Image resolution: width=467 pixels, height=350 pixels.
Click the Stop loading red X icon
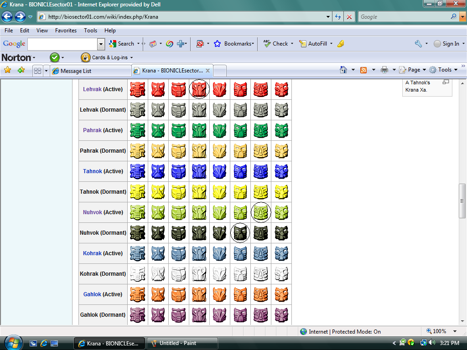(349, 17)
